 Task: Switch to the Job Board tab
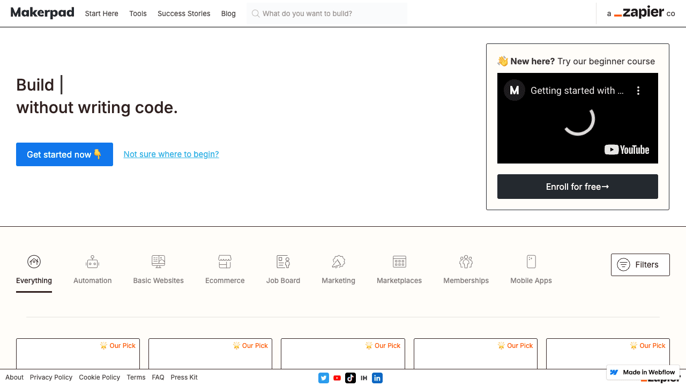(x=284, y=273)
